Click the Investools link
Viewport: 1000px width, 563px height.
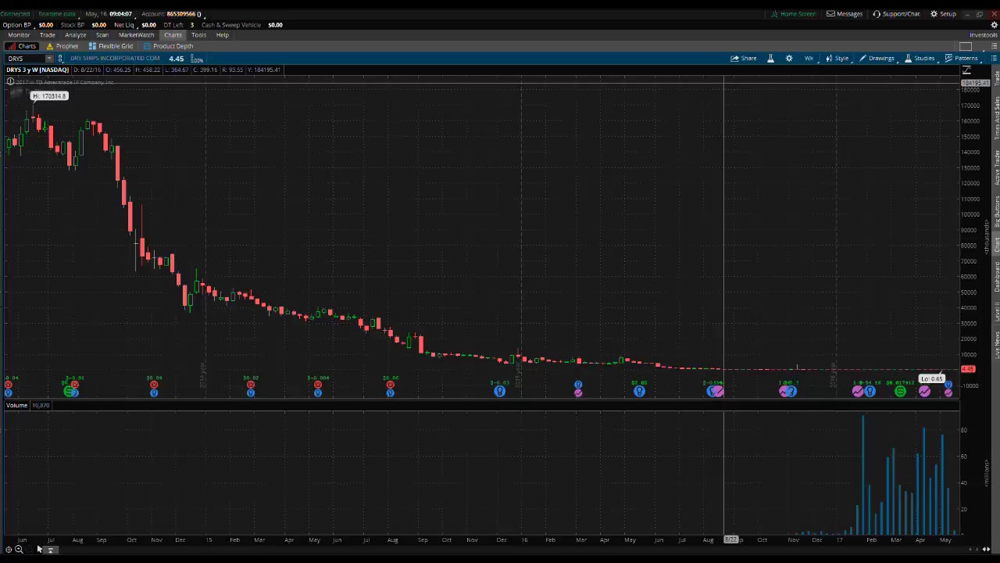coord(984,35)
